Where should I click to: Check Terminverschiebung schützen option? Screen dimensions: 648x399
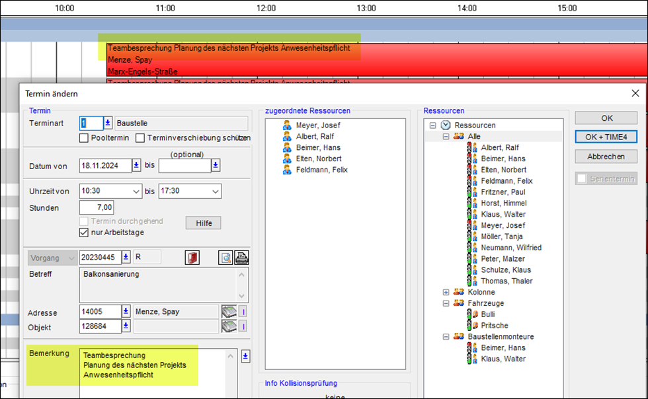[140, 138]
